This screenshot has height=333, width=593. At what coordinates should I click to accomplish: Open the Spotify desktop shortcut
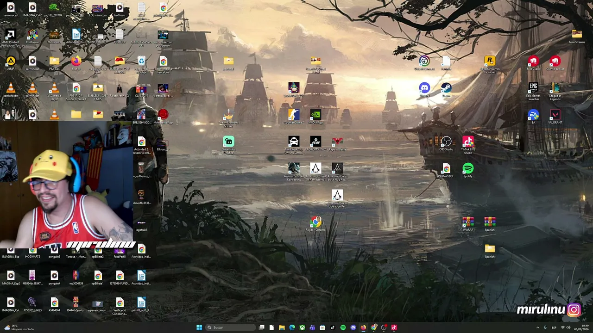click(468, 171)
